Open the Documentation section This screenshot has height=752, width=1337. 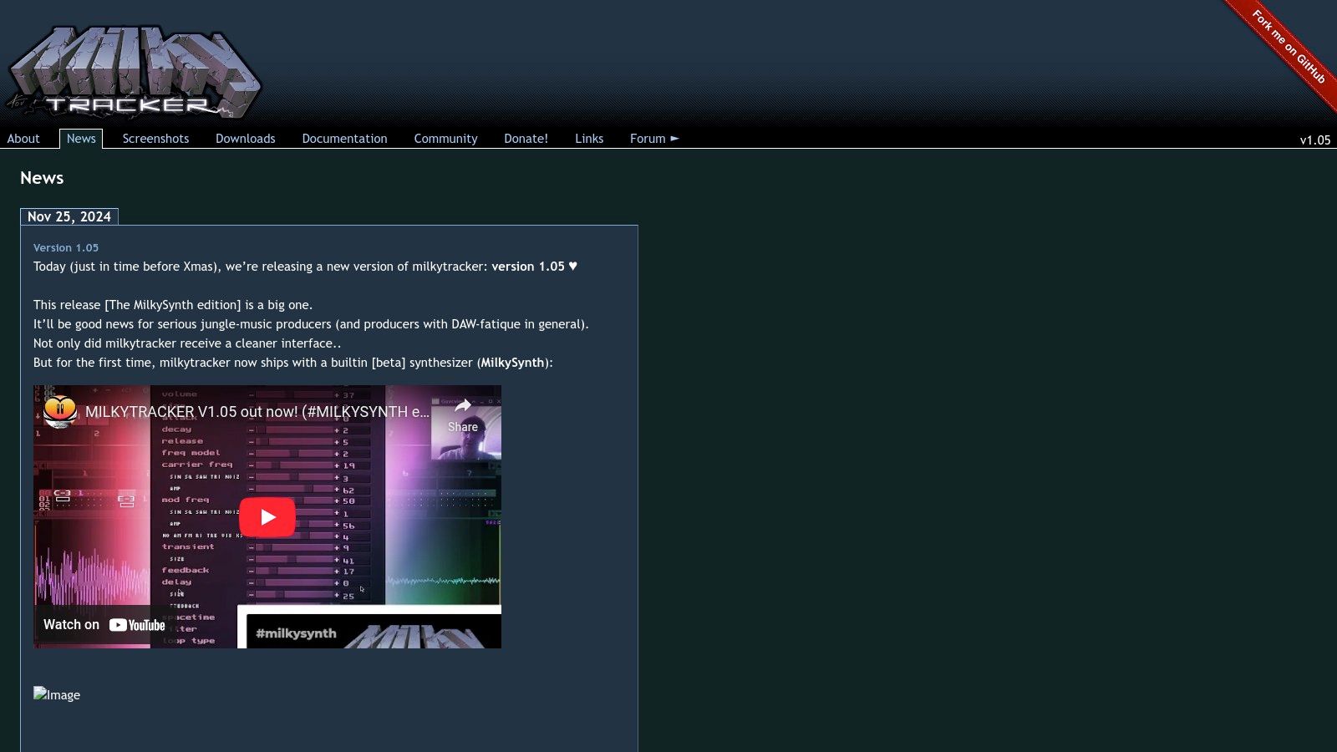(344, 139)
